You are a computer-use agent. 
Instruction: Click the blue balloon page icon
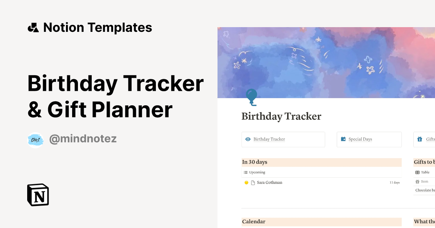pos(251,96)
